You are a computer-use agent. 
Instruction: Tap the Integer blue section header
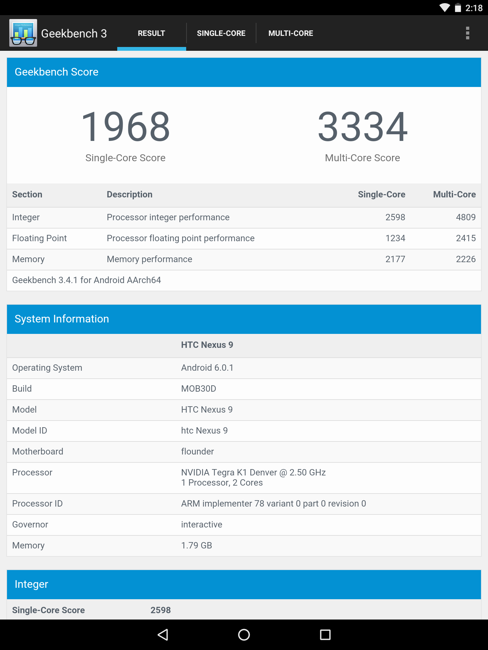pyautogui.click(x=244, y=584)
